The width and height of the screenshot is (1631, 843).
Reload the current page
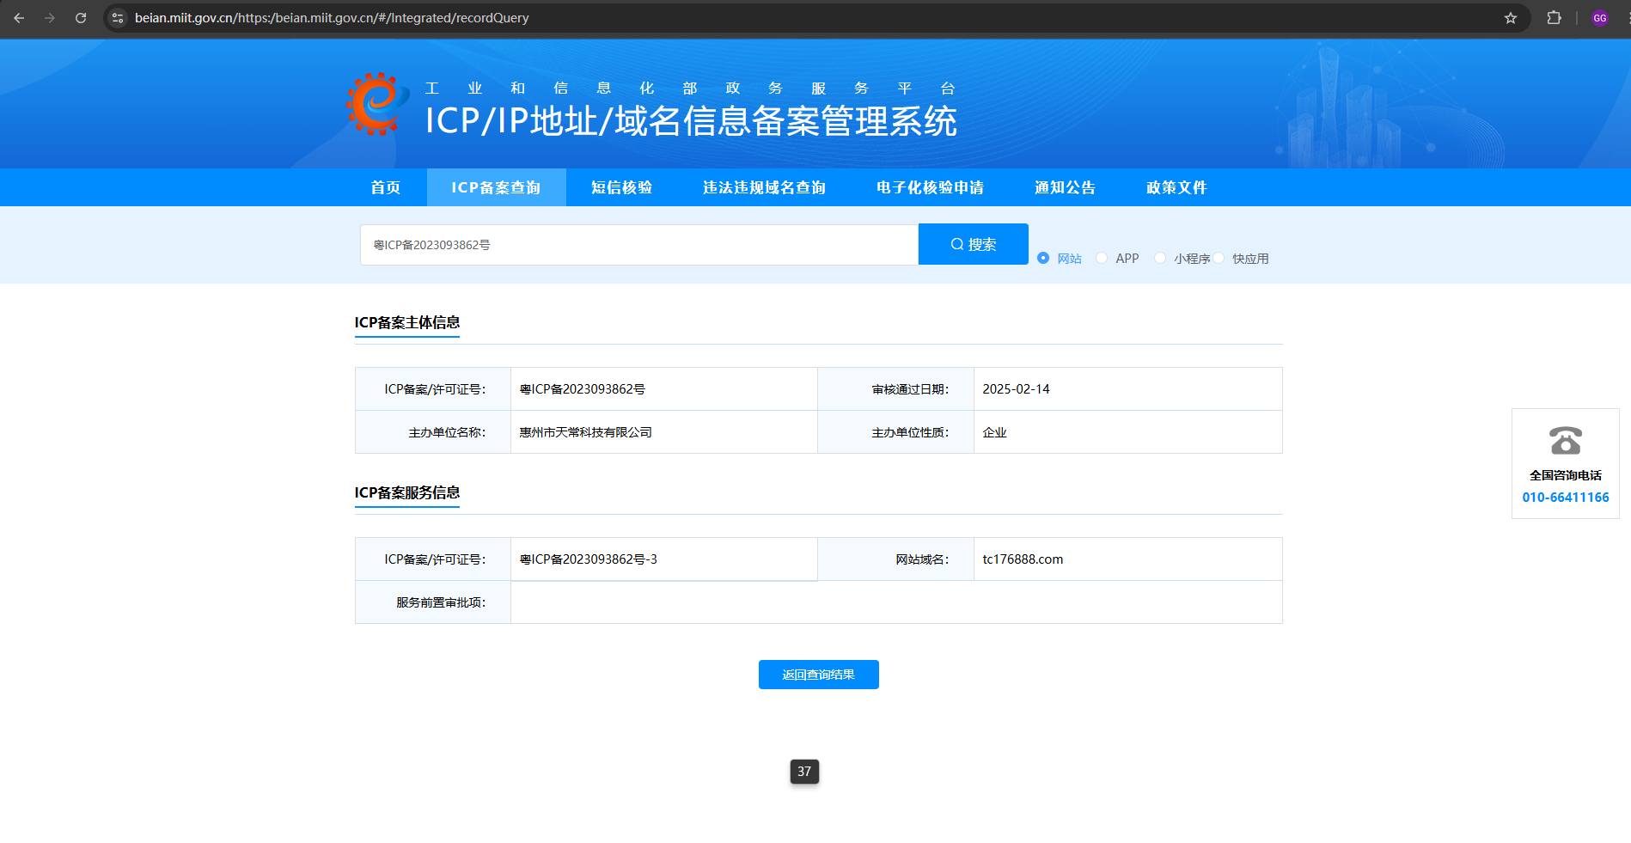tap(81, 18)
